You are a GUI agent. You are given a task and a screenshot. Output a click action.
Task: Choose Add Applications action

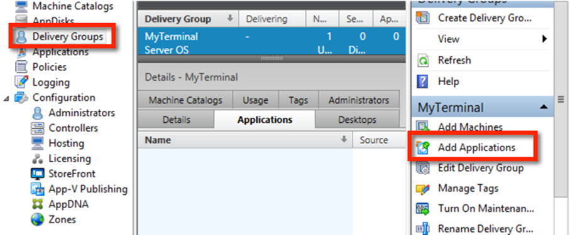point(476,148)
